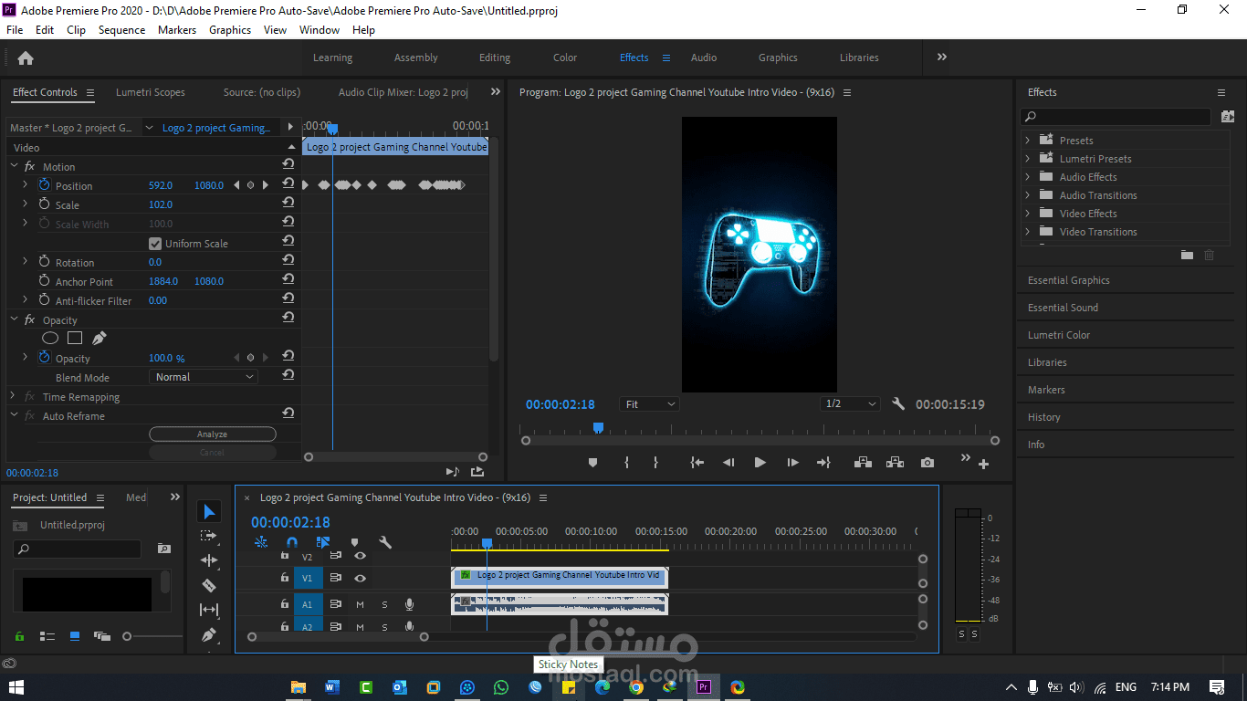Select the Track Select Forward tool
The height and width of the screenshot is (701, 1247).
[209, 536]
